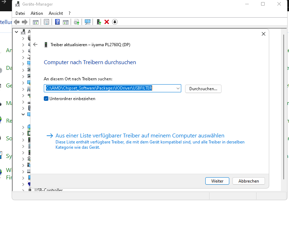The width and height of the screenshot is (289, 234).
Task: Click the Forward arrow in Device Manager toolbar
Action: [25, 22]
